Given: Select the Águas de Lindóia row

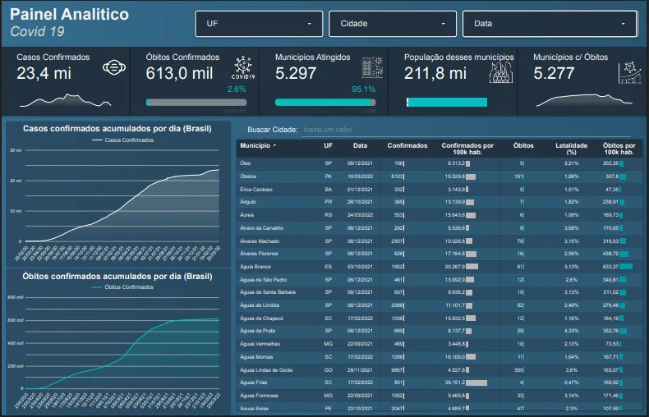Looking at the screenshot, I should (x=440, y=305).
